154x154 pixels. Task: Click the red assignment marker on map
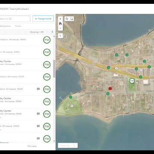point(110,89)
